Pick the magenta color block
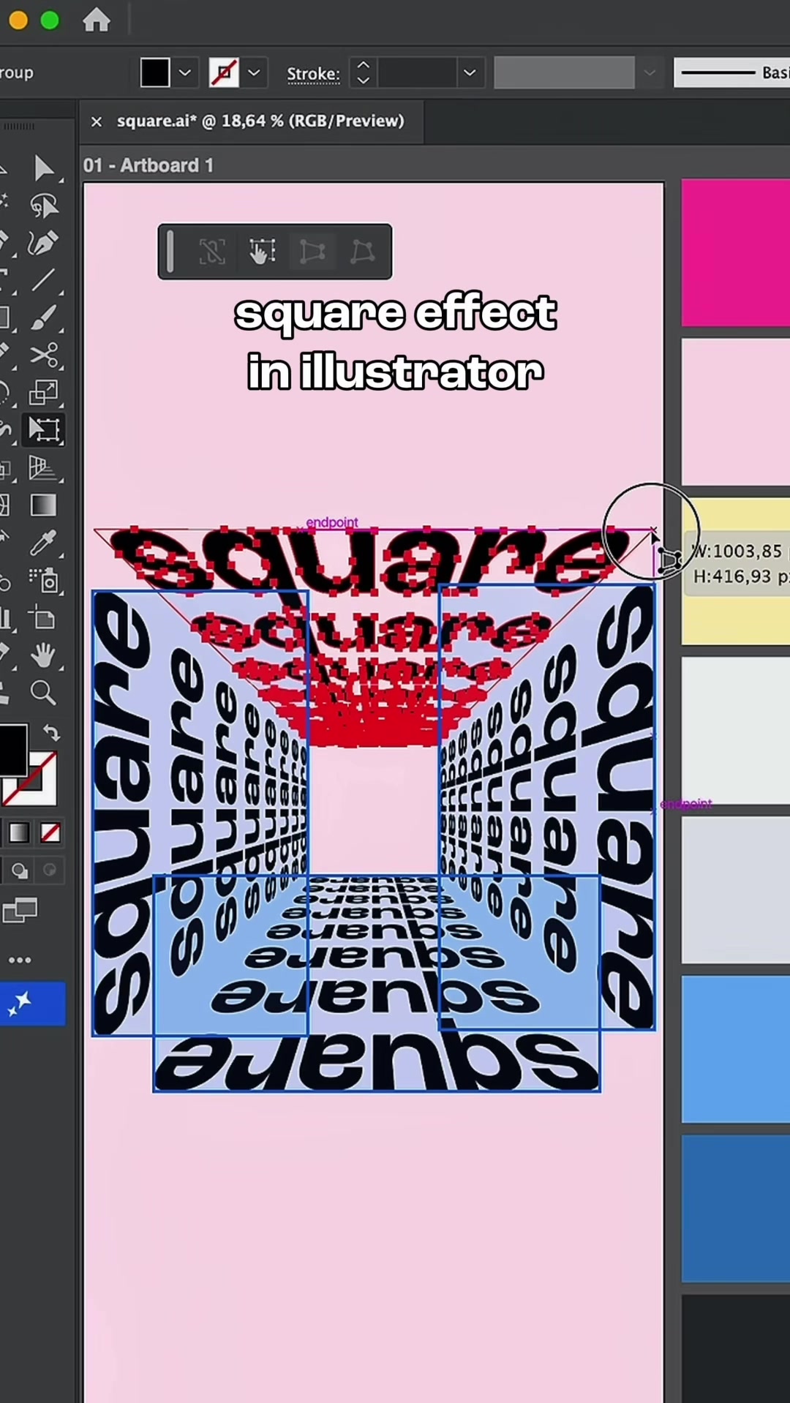The image size is (790, 1403). click(736, 252)
